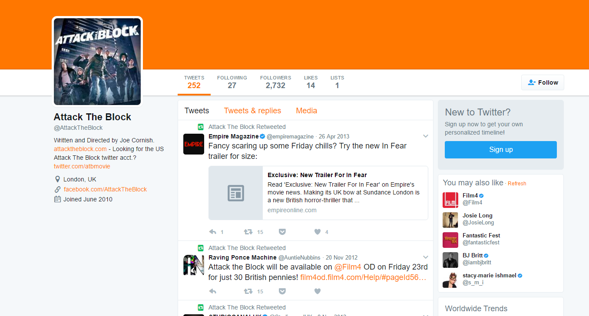This screenshot has width=589, height=316.
Task: Open the Likes 14 tab
Action: pos(311,82)
